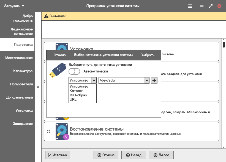Click the System Restore disk icon
226x162 pixels.
click(62, 132)
